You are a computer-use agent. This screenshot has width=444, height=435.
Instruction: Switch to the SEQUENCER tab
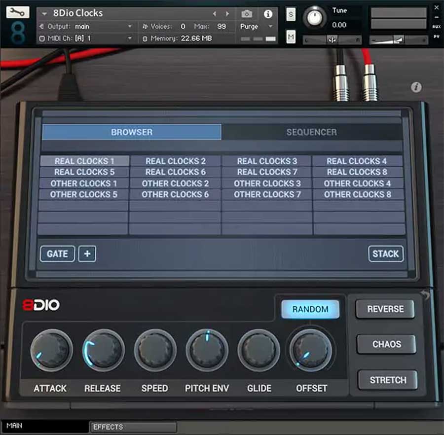tap(311, 132)
